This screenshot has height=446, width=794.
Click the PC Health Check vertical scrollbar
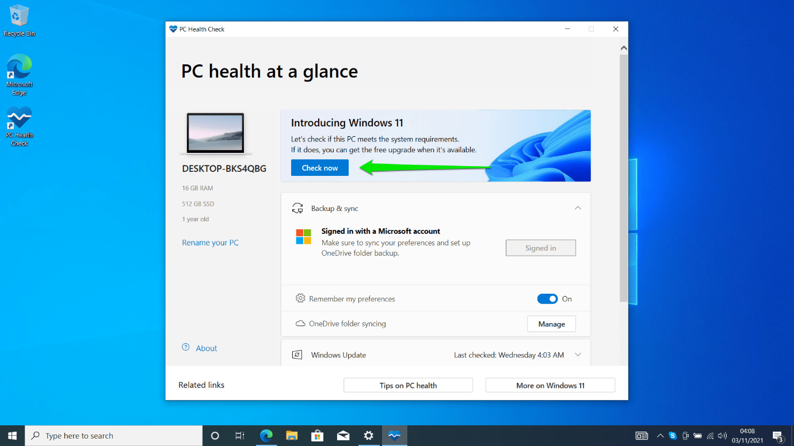(624, 178)
